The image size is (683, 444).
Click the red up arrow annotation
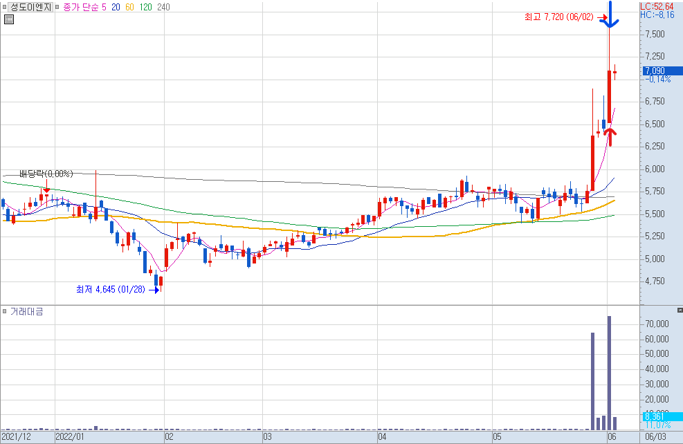(611, 136)
